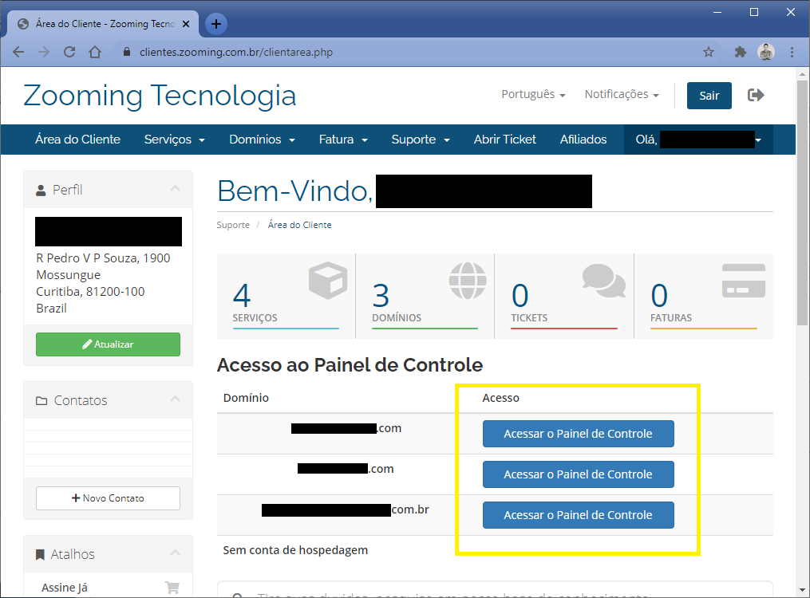
Task: Access control panel for the .com.br domain
Action: [578, 515]
